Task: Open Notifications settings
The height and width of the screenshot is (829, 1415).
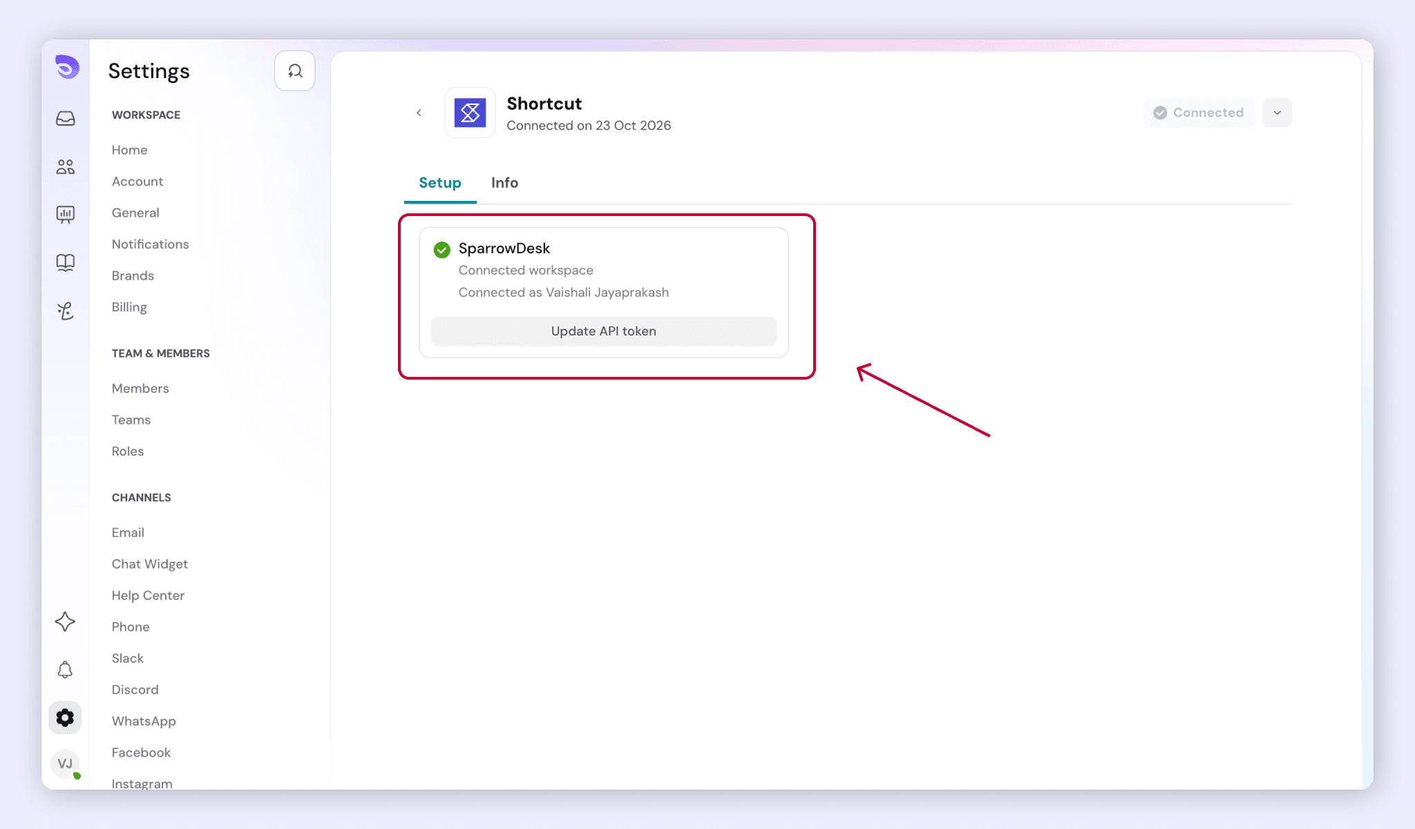Action: point(151,244)
